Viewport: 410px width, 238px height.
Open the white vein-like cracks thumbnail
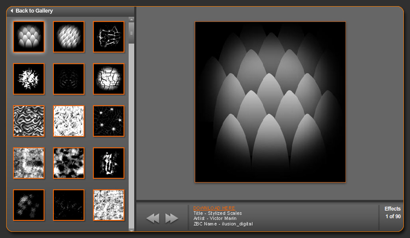[109, 37]
